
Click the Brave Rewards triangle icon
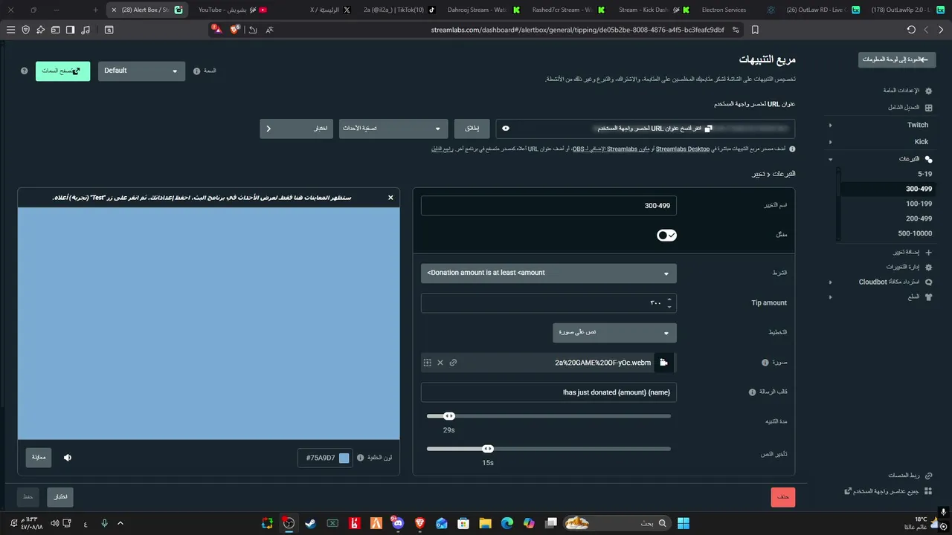(216, 30)
